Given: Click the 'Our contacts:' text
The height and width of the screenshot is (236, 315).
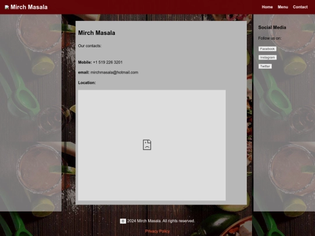Looking at the screenshot, I should pos(90,46).
